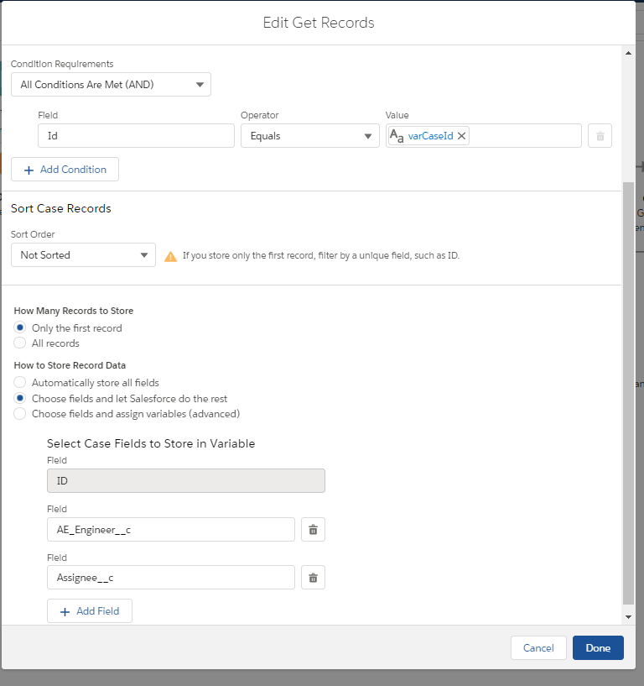Open Condition Requirements dropdown
The width and height of the screenshot is (644, 686).
(111, 85)
